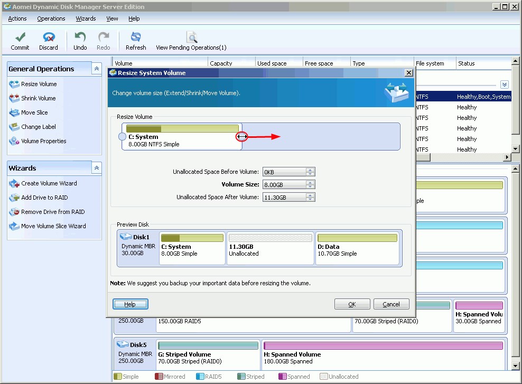The width and height of the screenshot is (522, 384).
Task: Close the Resize System Volume dialog
Action: (x=409, y=72)
